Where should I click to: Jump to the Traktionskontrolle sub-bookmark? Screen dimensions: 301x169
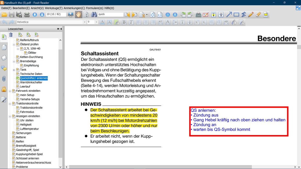[x=31, y=108]
